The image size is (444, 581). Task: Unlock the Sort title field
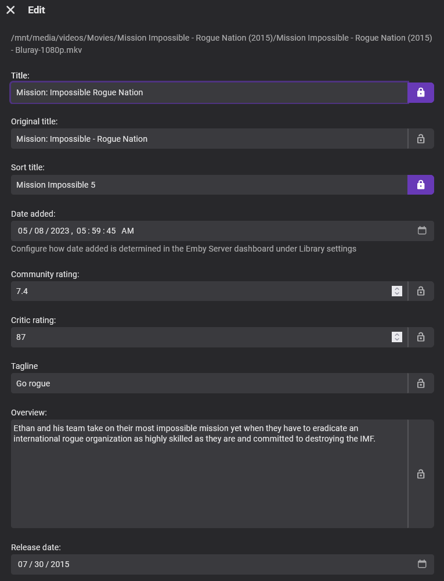pyautogui.click(x=421, y=185)
